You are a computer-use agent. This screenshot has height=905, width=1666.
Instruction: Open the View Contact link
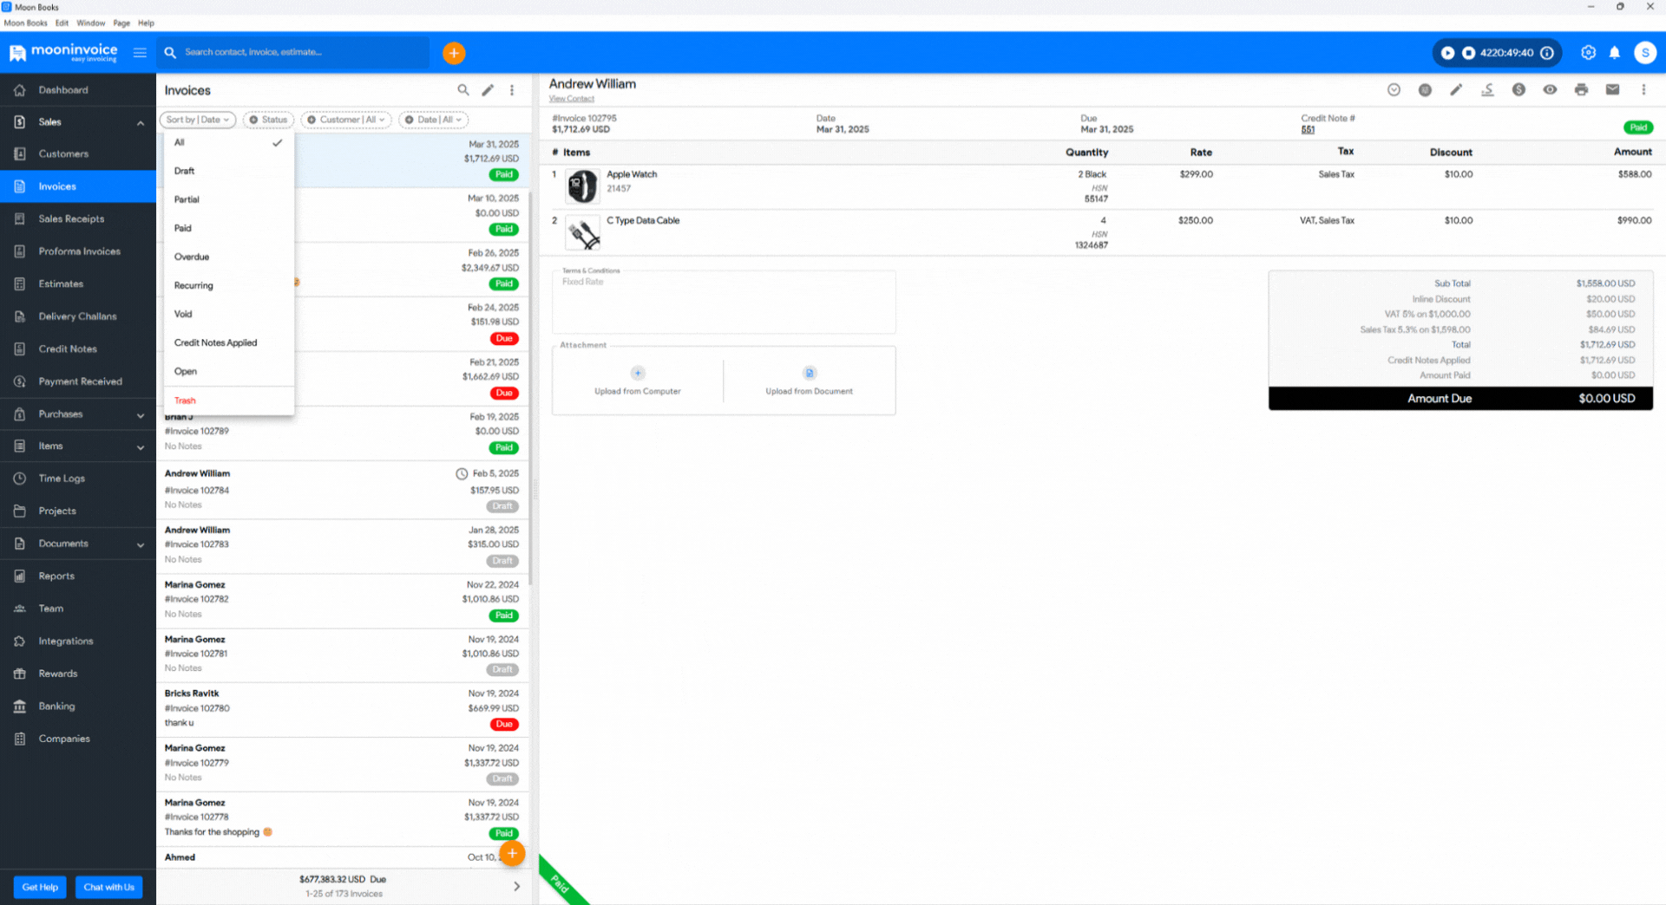(x=571, y=99)
